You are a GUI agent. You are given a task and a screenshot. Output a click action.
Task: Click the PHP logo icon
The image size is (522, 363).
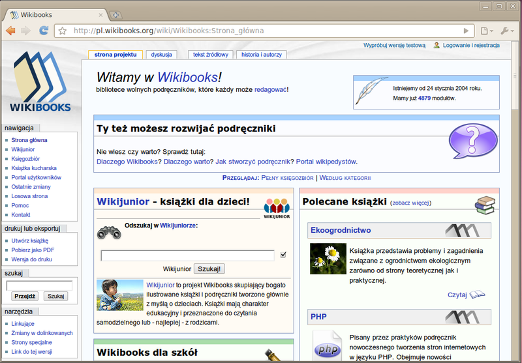click(x=328, y=347)
